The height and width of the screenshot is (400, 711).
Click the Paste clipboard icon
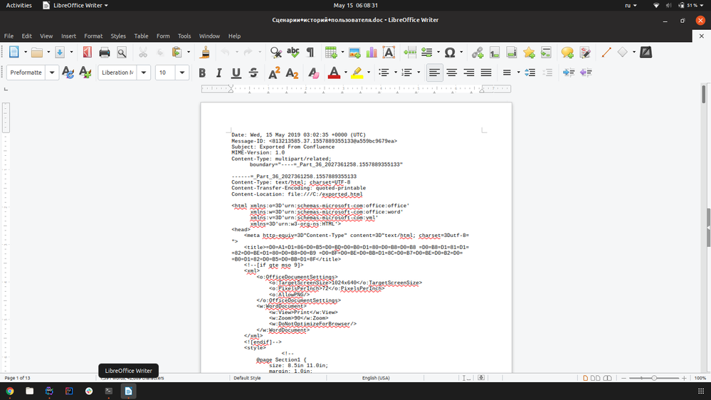coord(177,53)
